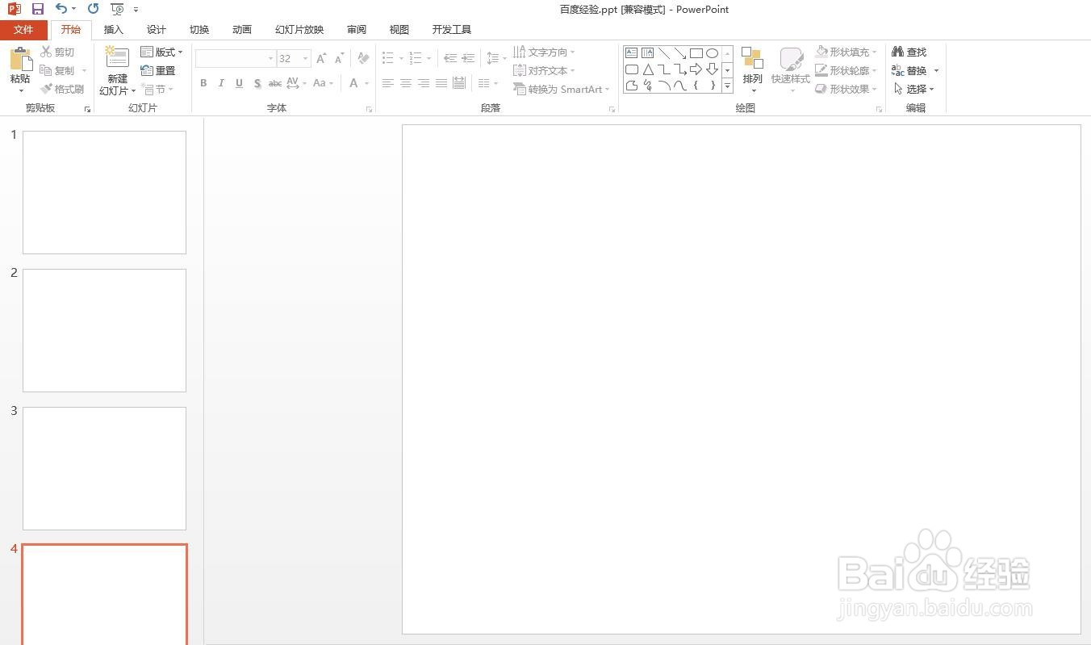Viewport: 1091px width, 645px height.
Task: Select the text box shape in gallery
Action: coord(632,53)
